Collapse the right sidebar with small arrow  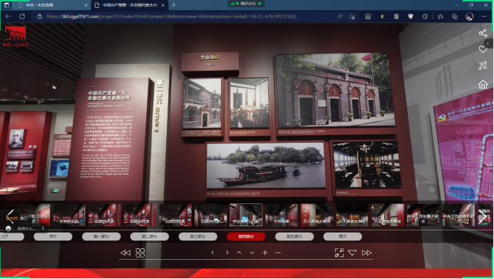(488, 44)
